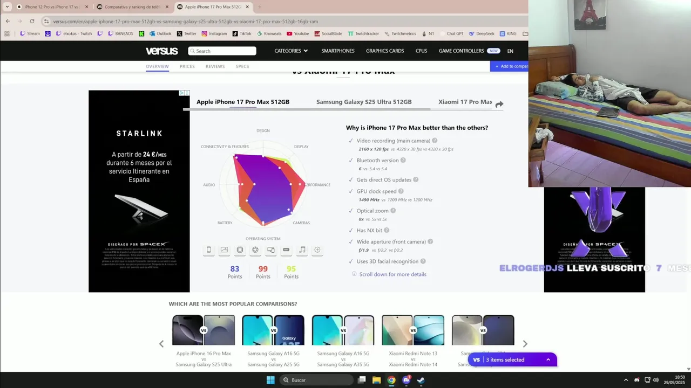Open the TikTok bookmark

242,33
